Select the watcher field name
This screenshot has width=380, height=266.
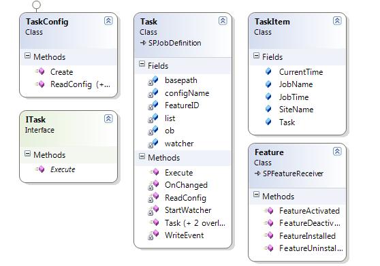[179, 144]
